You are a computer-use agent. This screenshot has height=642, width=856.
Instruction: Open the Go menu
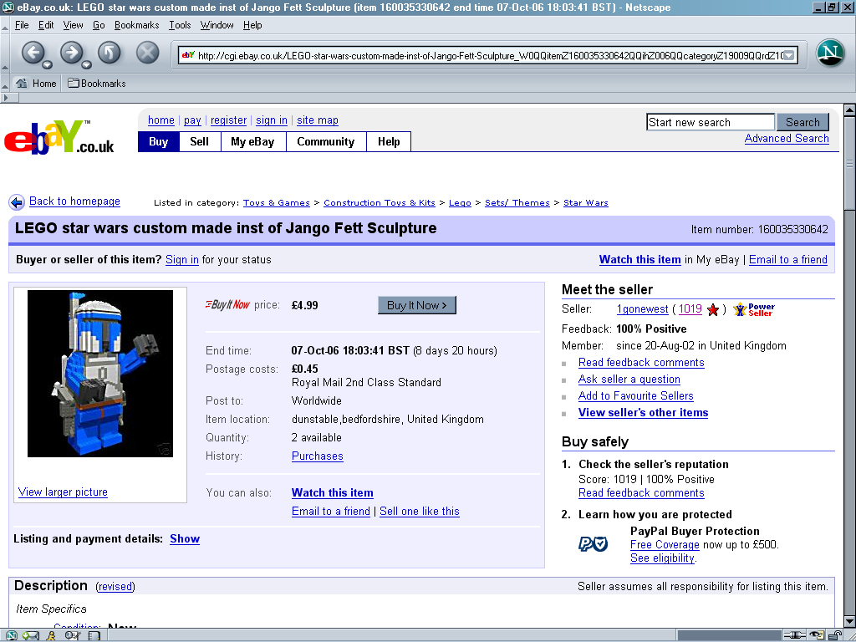[x=99, y=25]
